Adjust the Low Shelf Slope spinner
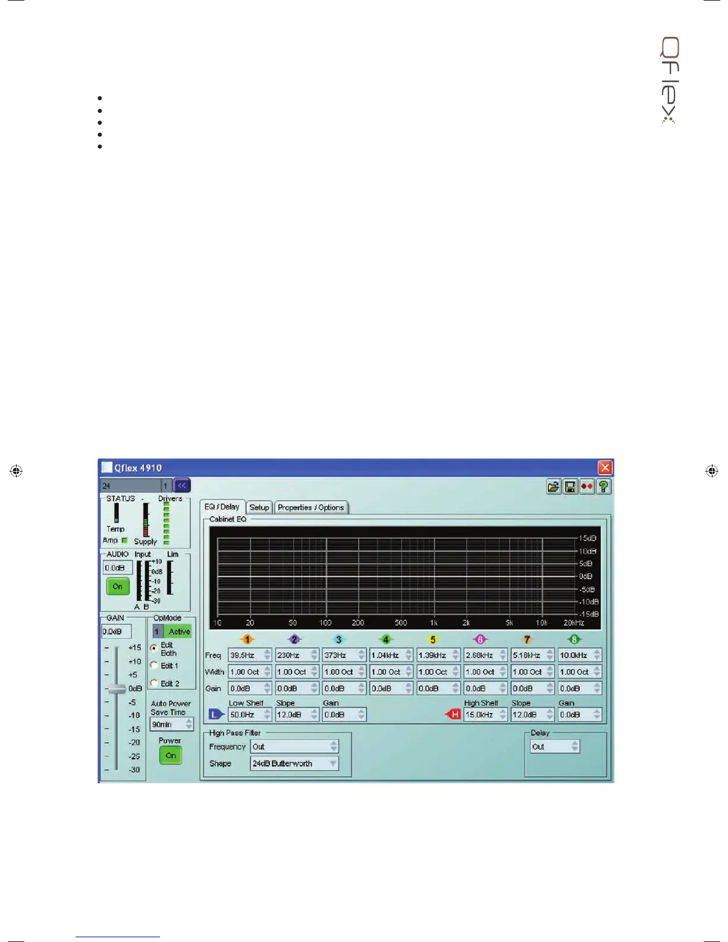728x942 pixels. click(297, 714)
